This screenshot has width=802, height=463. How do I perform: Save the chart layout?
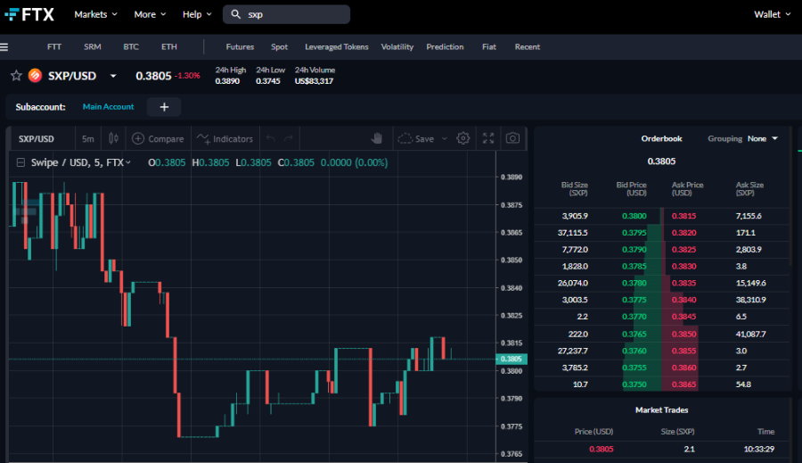pos(416,139)
